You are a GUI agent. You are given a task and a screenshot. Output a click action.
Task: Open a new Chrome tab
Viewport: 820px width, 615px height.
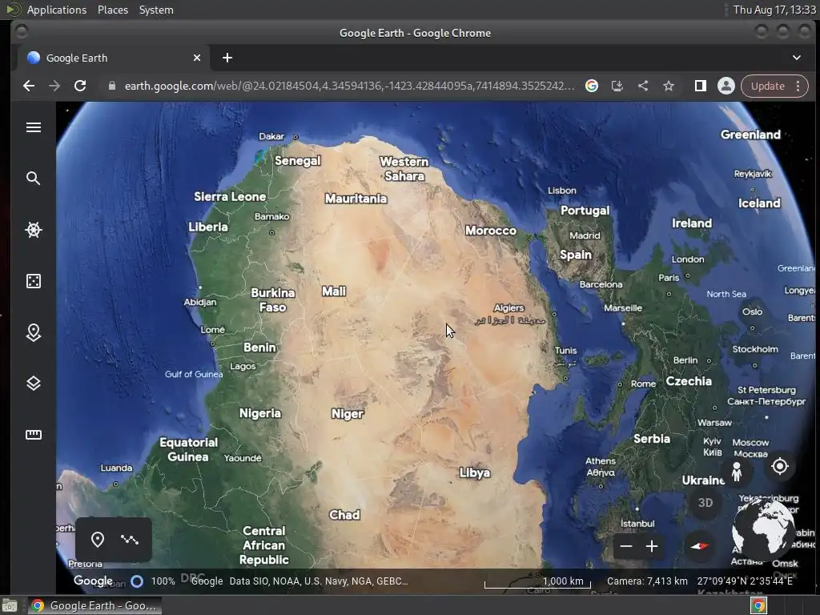tap(227, 58)
